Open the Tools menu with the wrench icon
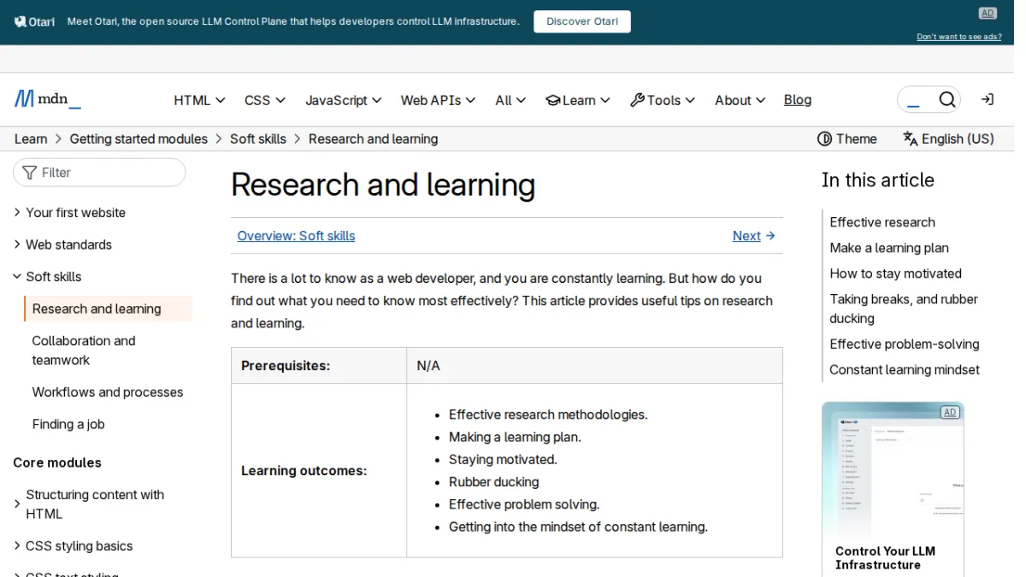Viewport: 1026px width, 577px height. (x=663, y=100)
